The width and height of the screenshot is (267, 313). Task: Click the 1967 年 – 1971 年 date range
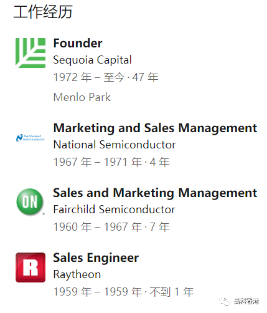coord(98,162)
